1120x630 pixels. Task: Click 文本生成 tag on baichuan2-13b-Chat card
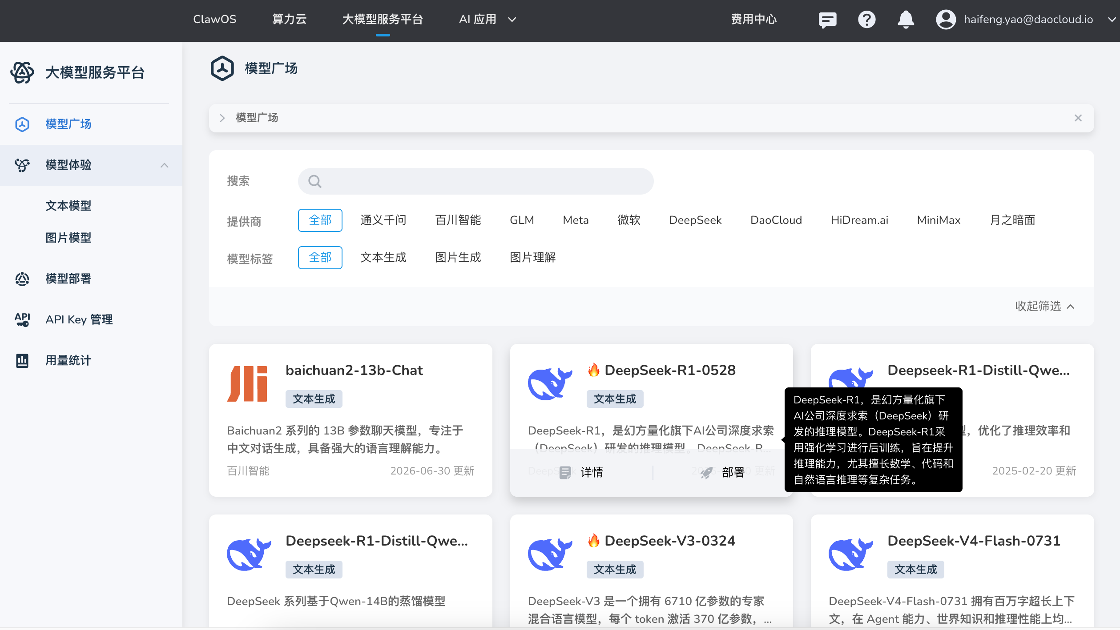coord(314,399)
